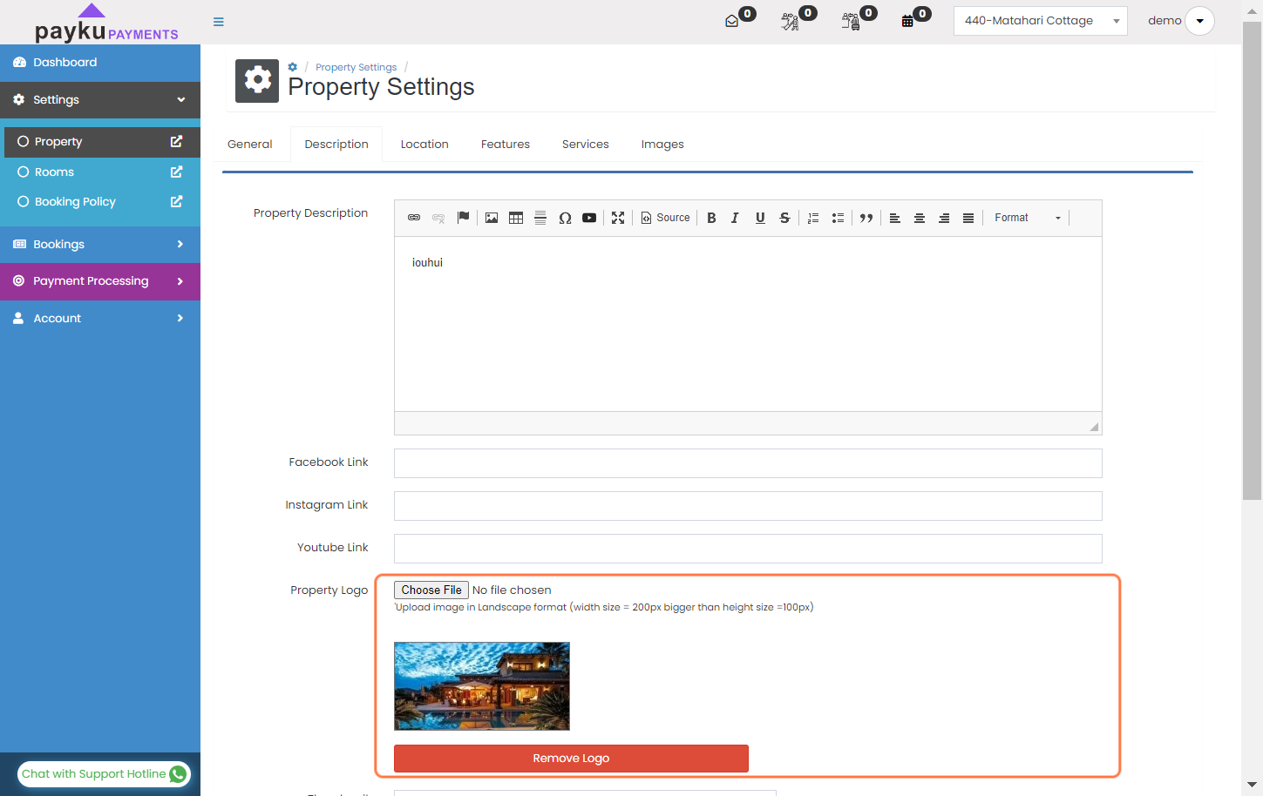
Task: Align text left
Action: coord(894,218)
